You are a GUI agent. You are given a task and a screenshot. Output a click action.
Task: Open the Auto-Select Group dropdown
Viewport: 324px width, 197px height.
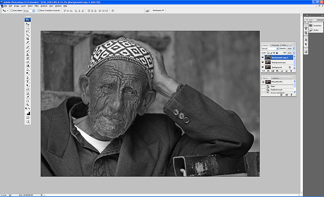[29, 10]
